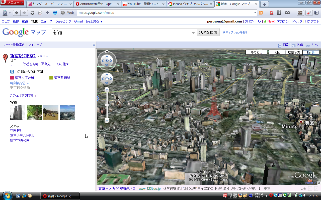Go forward to the next page

coord(24,13)
